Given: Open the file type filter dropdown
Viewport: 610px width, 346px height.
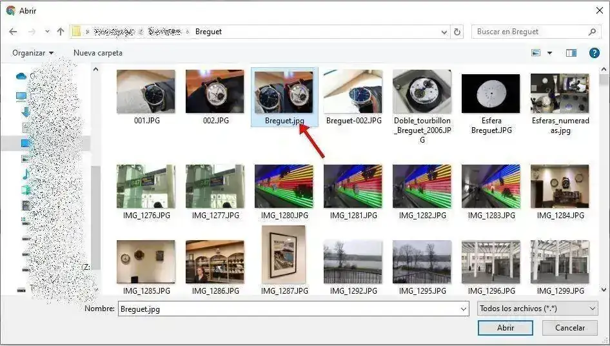Looking at the screenshot, I should [x=538, y=309].
